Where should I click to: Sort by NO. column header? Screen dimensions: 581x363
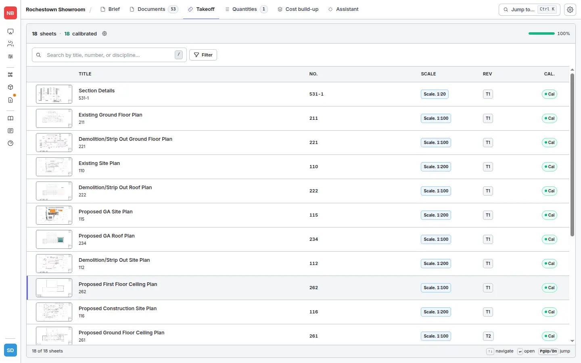pyautogui.click(x=313, y=74)
